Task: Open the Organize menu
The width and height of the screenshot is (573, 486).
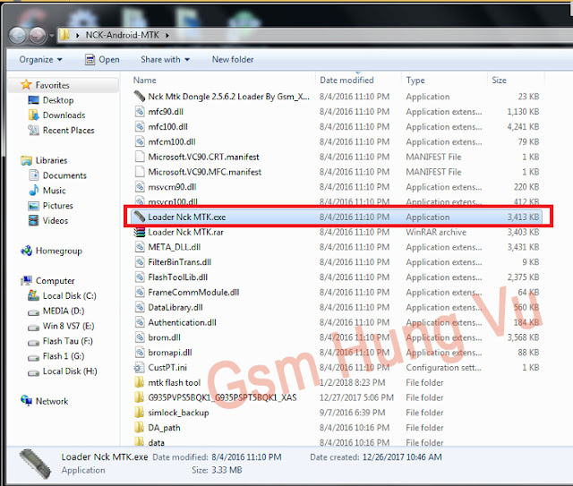Action: coord(40,60)
